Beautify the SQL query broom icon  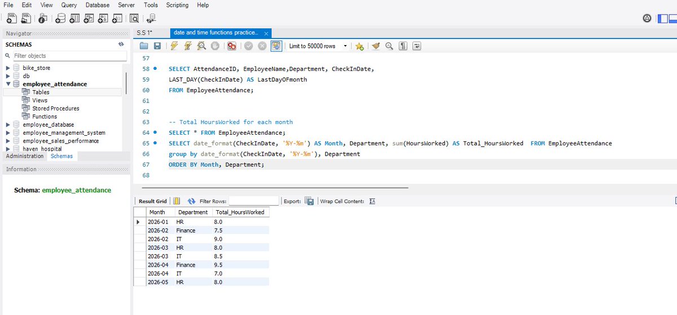point(376,46)
